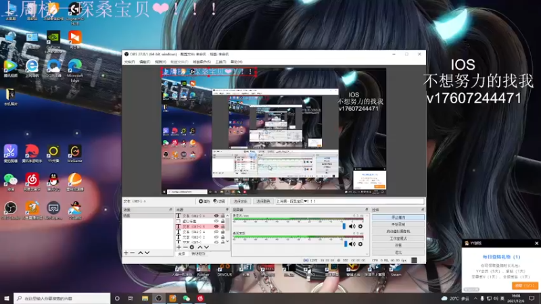Image resolution: width=541 pixels, height=304 pixels.
Task: Open Desktop Audio settings gear
Action: (x=360, y=244)
